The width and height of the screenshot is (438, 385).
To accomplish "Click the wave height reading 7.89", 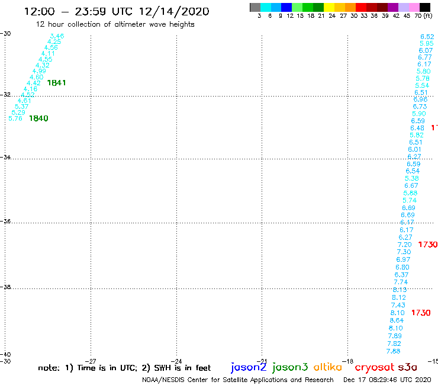I will pos(395,336).
